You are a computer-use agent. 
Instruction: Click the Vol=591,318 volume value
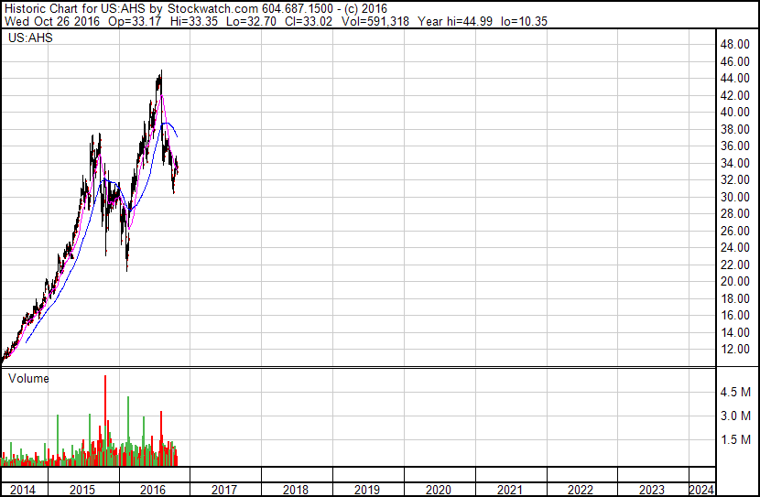tap(375, 21)
